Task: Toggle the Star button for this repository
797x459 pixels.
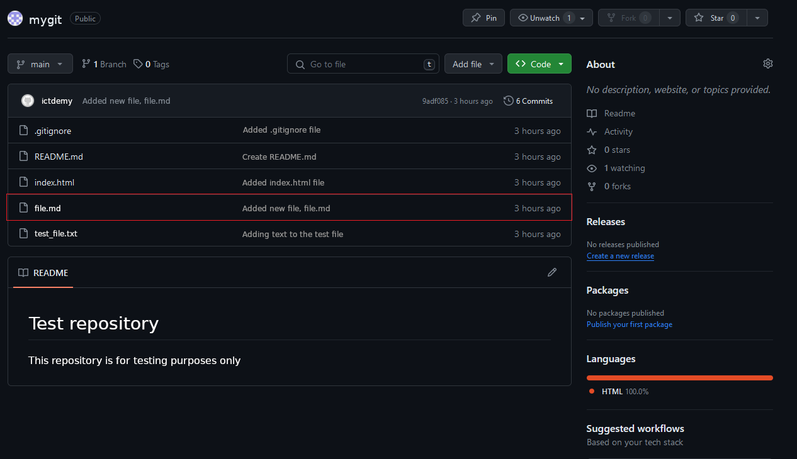Action: pos(715,18)
